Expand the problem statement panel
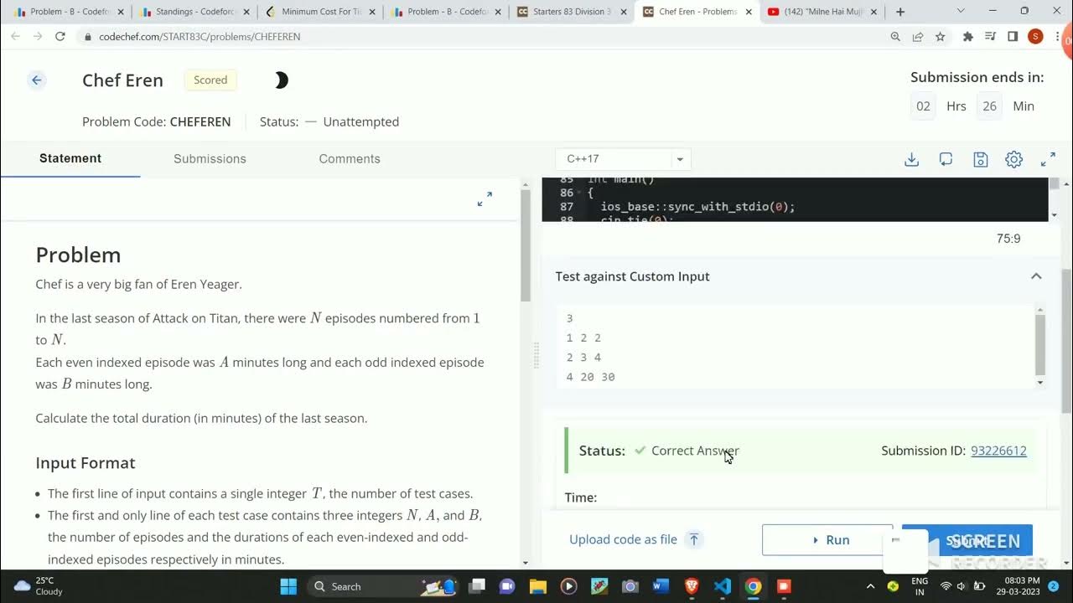Screen dimensions: 1073x603 pos(485,199)
